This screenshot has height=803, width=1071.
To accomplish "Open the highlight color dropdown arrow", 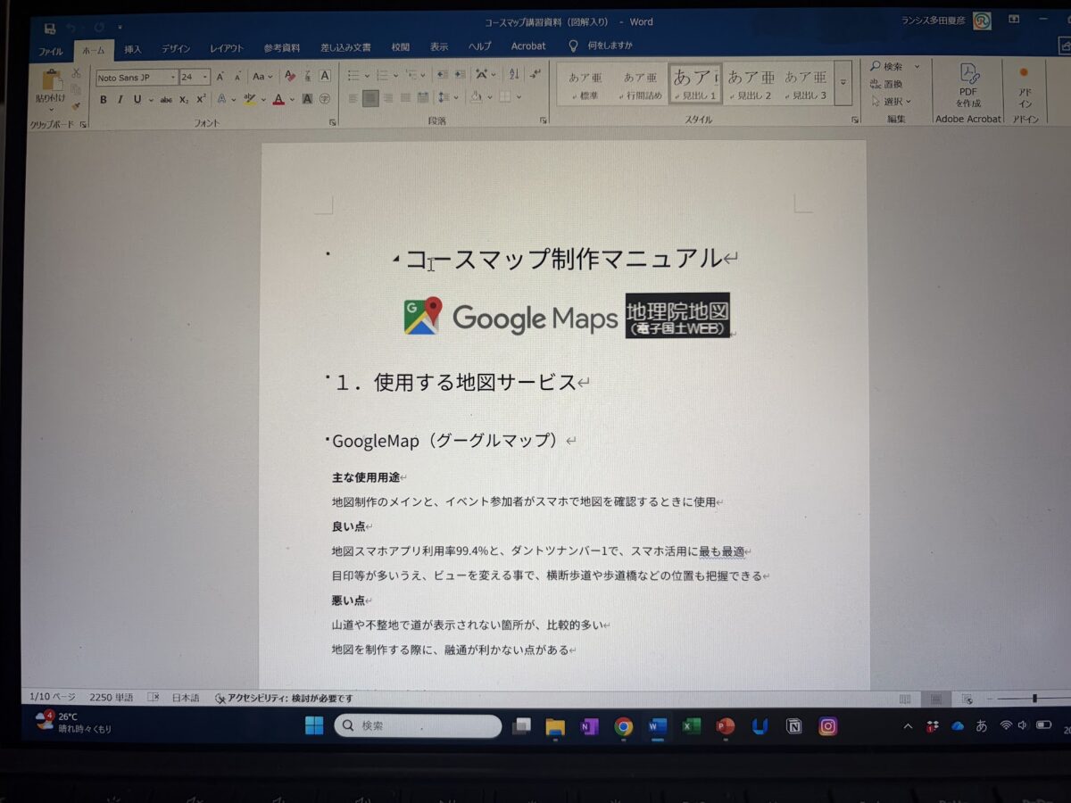I will [x=263, y=100].
